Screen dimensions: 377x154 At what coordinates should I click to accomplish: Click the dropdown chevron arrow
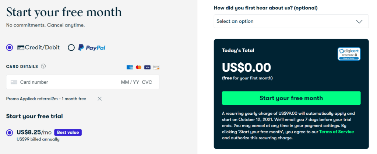point(359,21)
